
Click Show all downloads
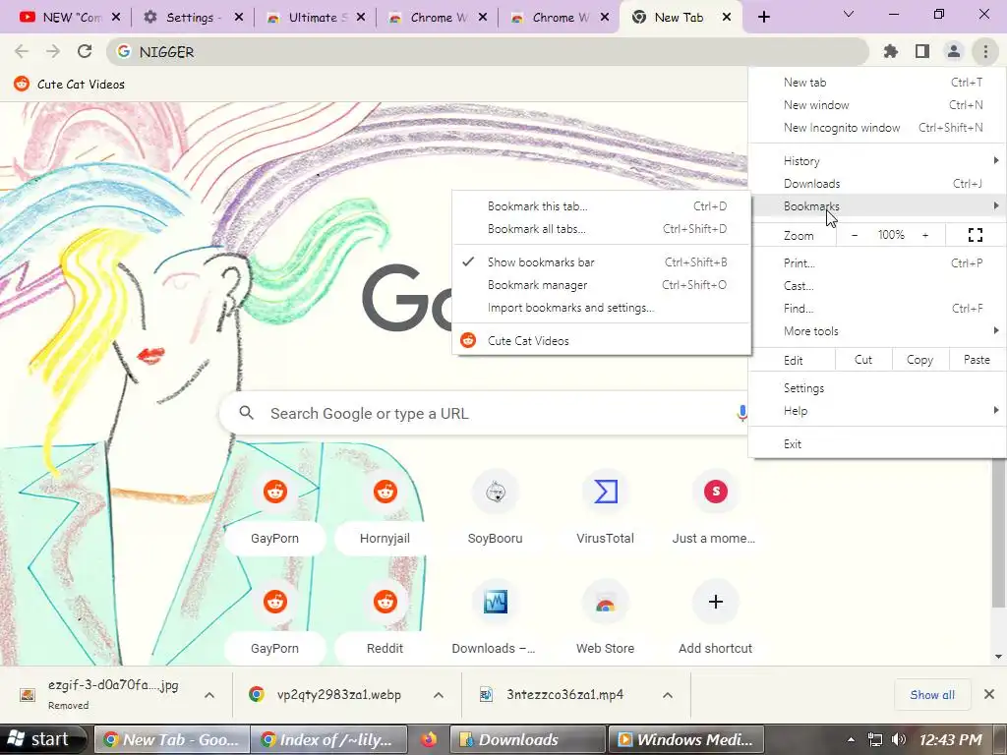tap(932, 695)
